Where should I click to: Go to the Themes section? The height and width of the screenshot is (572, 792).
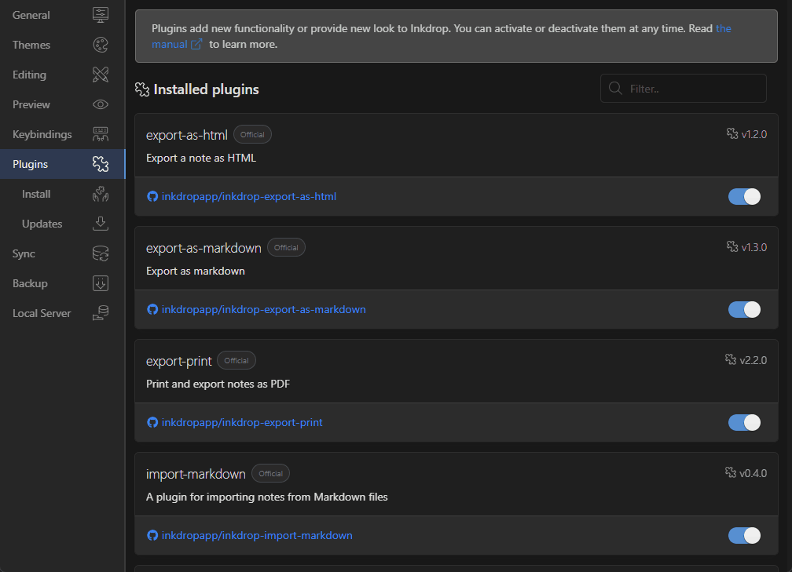[62, 45]
